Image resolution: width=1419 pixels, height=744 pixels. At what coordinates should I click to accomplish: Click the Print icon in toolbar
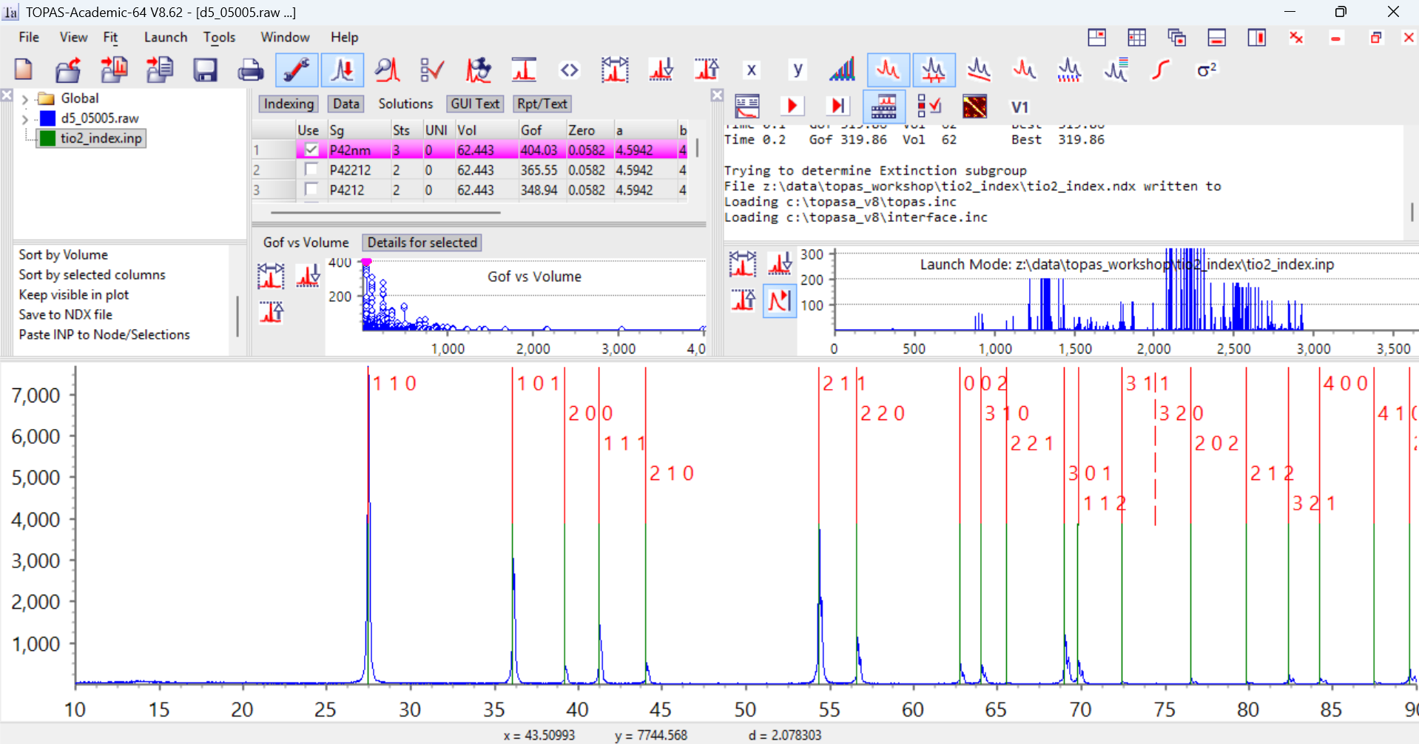[250, 70]
